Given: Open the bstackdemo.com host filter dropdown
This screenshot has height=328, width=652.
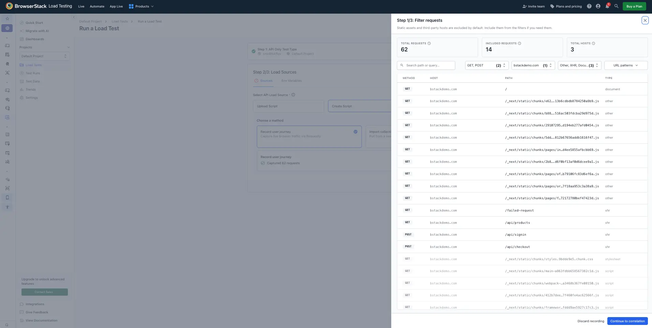Looking at the screenshot, I should pos(533,65).
